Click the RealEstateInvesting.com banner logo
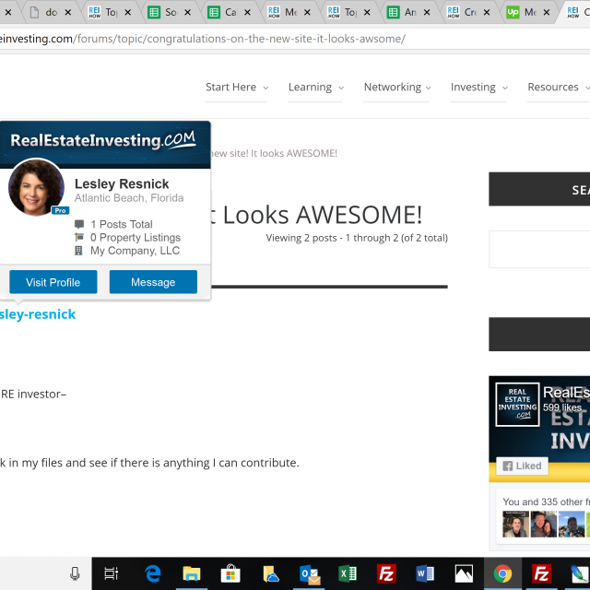The height and width of the screenshot is (590, 590). click(x=102, y=140)
